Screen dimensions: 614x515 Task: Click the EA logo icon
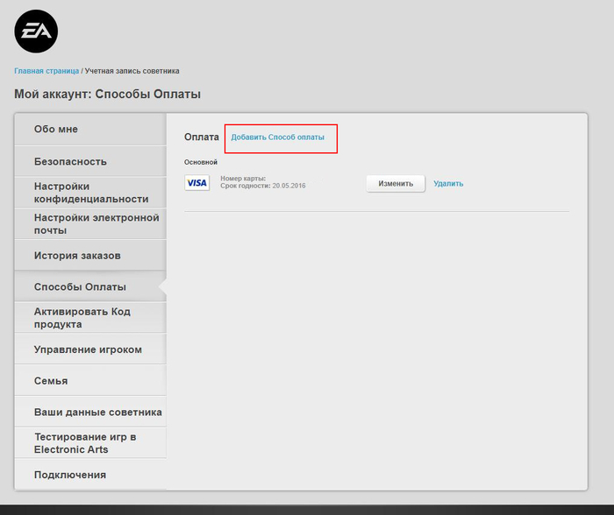[x=36, y=32]
